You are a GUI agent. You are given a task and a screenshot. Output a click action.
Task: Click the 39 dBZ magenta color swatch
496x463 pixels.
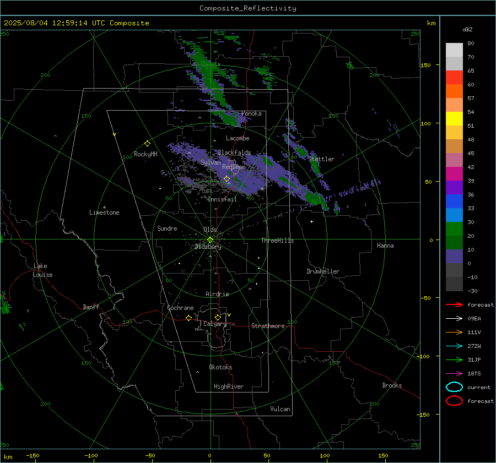coord(454,173)
